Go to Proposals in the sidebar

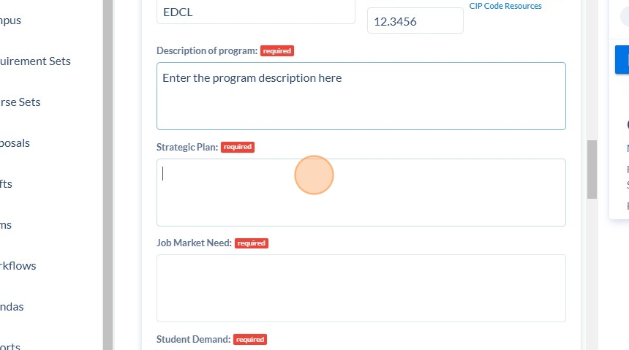coord(15,143)
